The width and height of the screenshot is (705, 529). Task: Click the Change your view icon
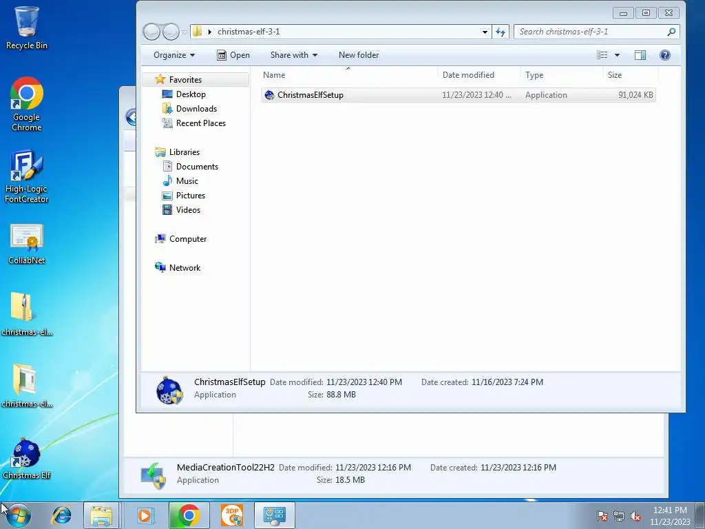(602, 55)
